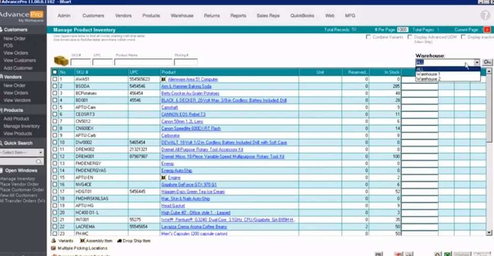Check the Display Advanced UOM option
Image resolution: width=494 pixels, height=256 pixels.
click(x=409, y=37)
